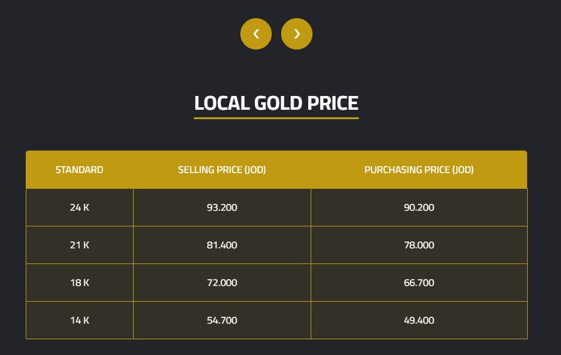Click the next slide right-arrow button
The width and height of the screenshot is (561, 355).
297,34
